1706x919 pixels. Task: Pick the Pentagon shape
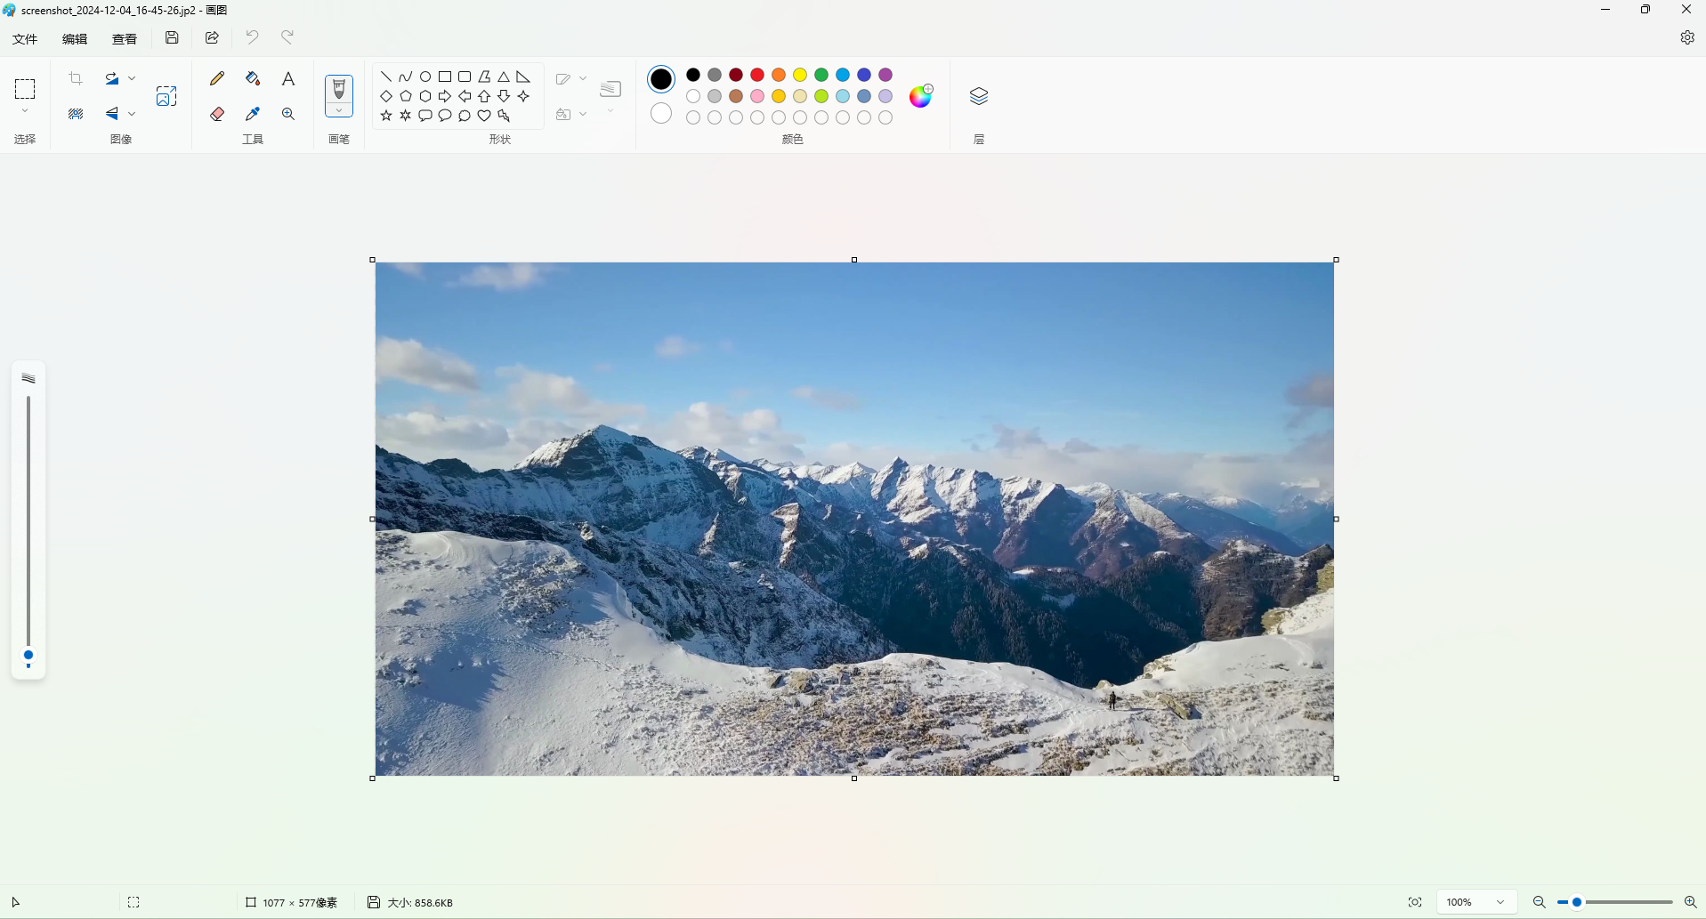tap(406, 96)
